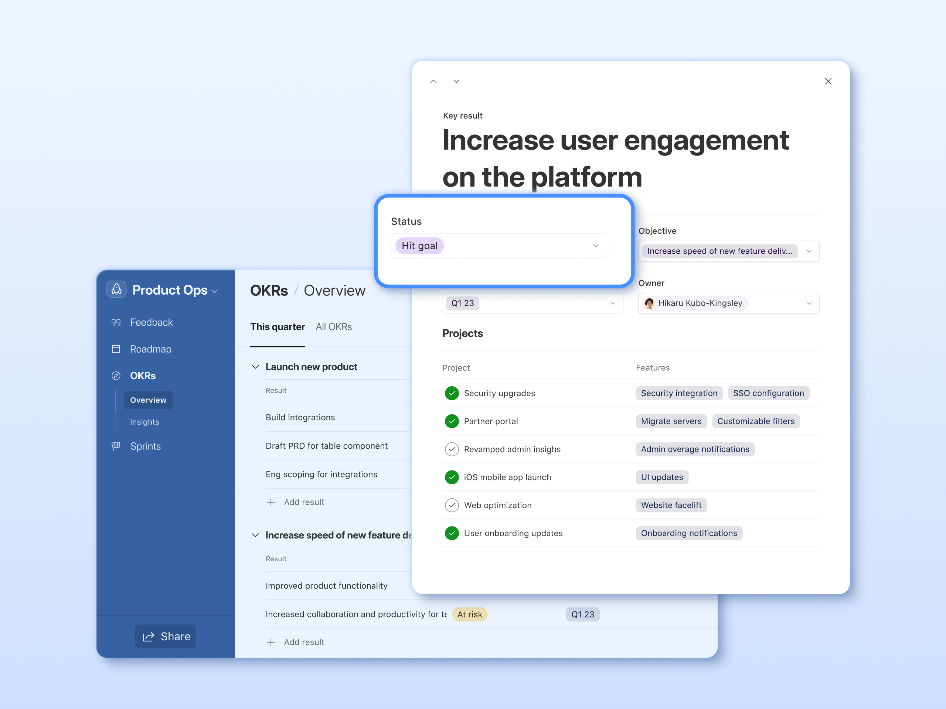Image resolution: width=946 pixels, height=709 pixels.
Task: Close the key result detail panel
Action: click(x=828, y=81)
